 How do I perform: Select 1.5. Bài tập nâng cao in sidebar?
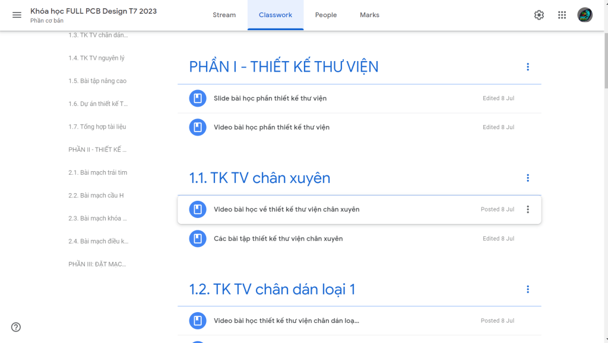[97, 81]
